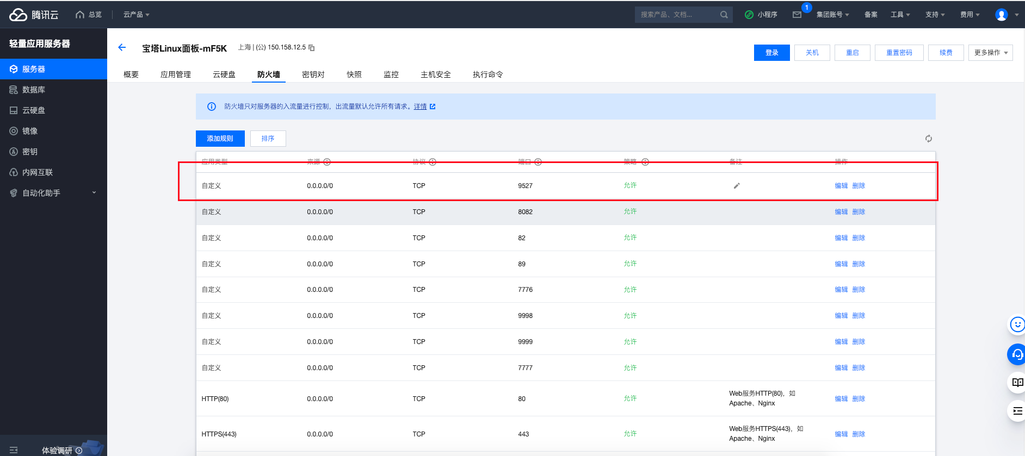The height and width of the screenshot is (456, 1025).
Task: Expand the 更多操作 dropdown
Action: (x=991, y=53)
